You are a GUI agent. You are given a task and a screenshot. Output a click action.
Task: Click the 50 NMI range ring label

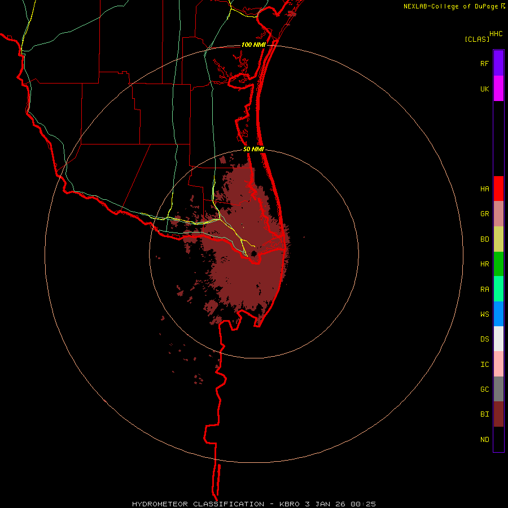click(x=253, y=149)
